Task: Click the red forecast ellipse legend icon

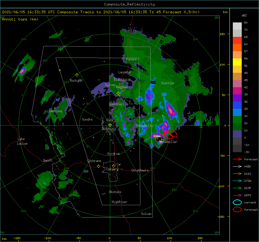Action: 237,209
